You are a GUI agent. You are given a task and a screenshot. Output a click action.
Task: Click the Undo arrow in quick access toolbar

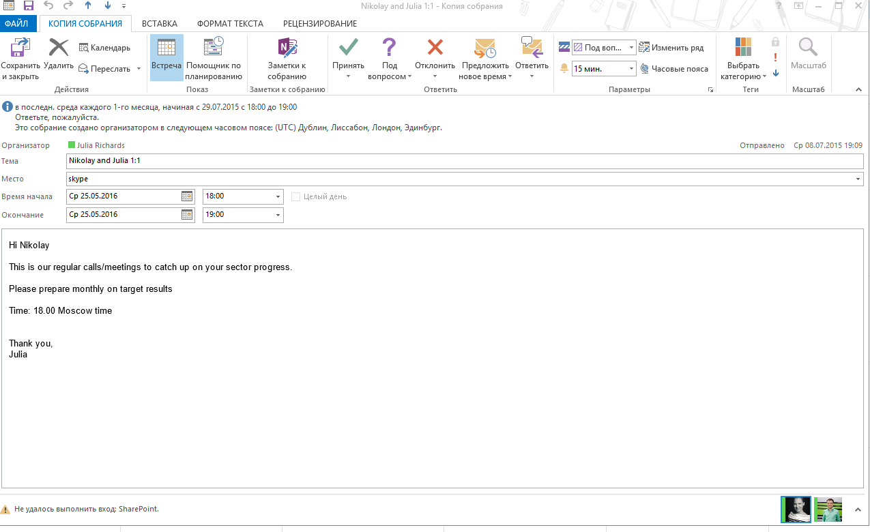click(48, 6)
